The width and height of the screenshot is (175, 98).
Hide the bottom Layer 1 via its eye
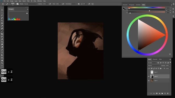[149, 81]
